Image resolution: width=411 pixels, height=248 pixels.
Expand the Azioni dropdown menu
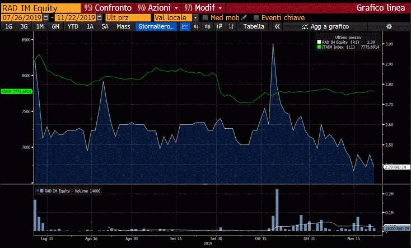pyautogui.click(x=177, y=8)
